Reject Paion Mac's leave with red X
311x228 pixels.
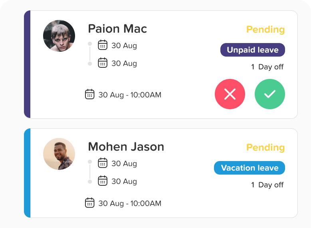(230, 94)
